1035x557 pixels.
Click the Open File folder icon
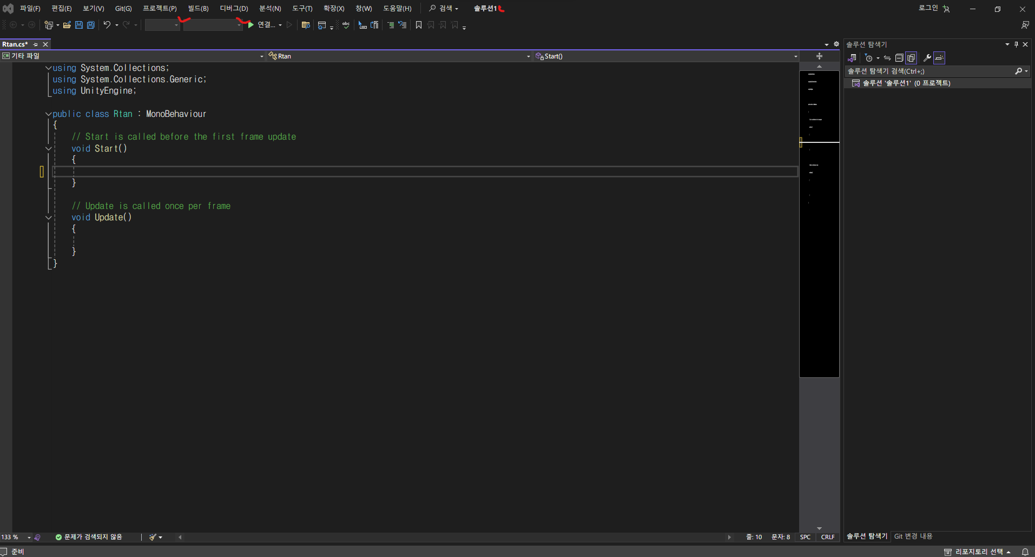67,25
